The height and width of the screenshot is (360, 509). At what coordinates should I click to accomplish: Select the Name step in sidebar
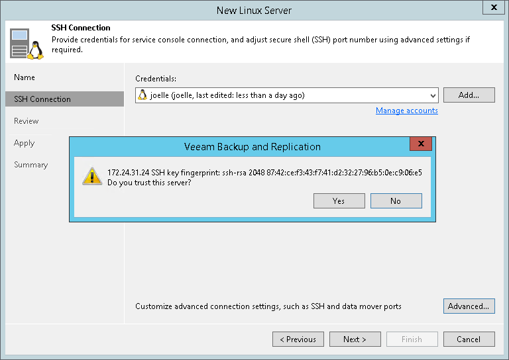(x=25, y=77)
